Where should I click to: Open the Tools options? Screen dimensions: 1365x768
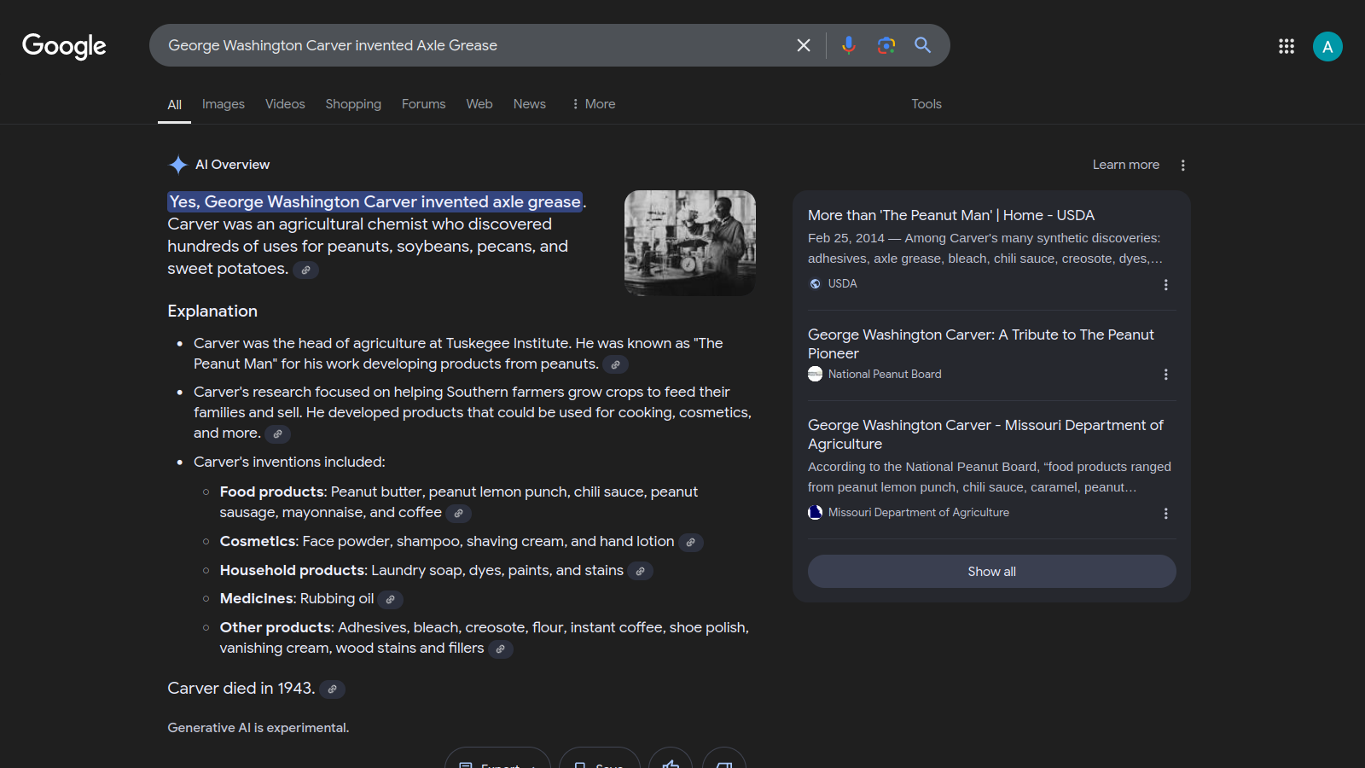926,104
